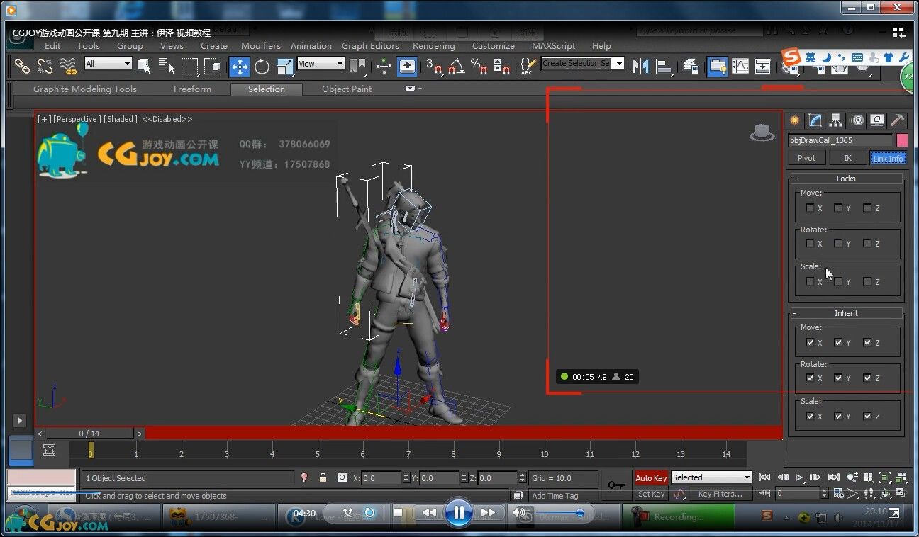Viewport: 919px width, 537px height.
Task: Open the Selected key filter dropdown
Action: (711, 477)
